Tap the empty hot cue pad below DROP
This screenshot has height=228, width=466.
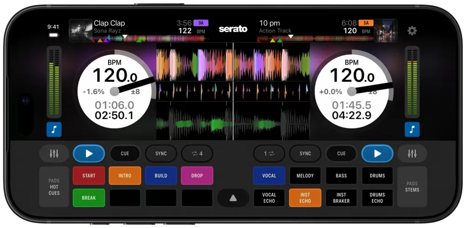pos(197,198)
